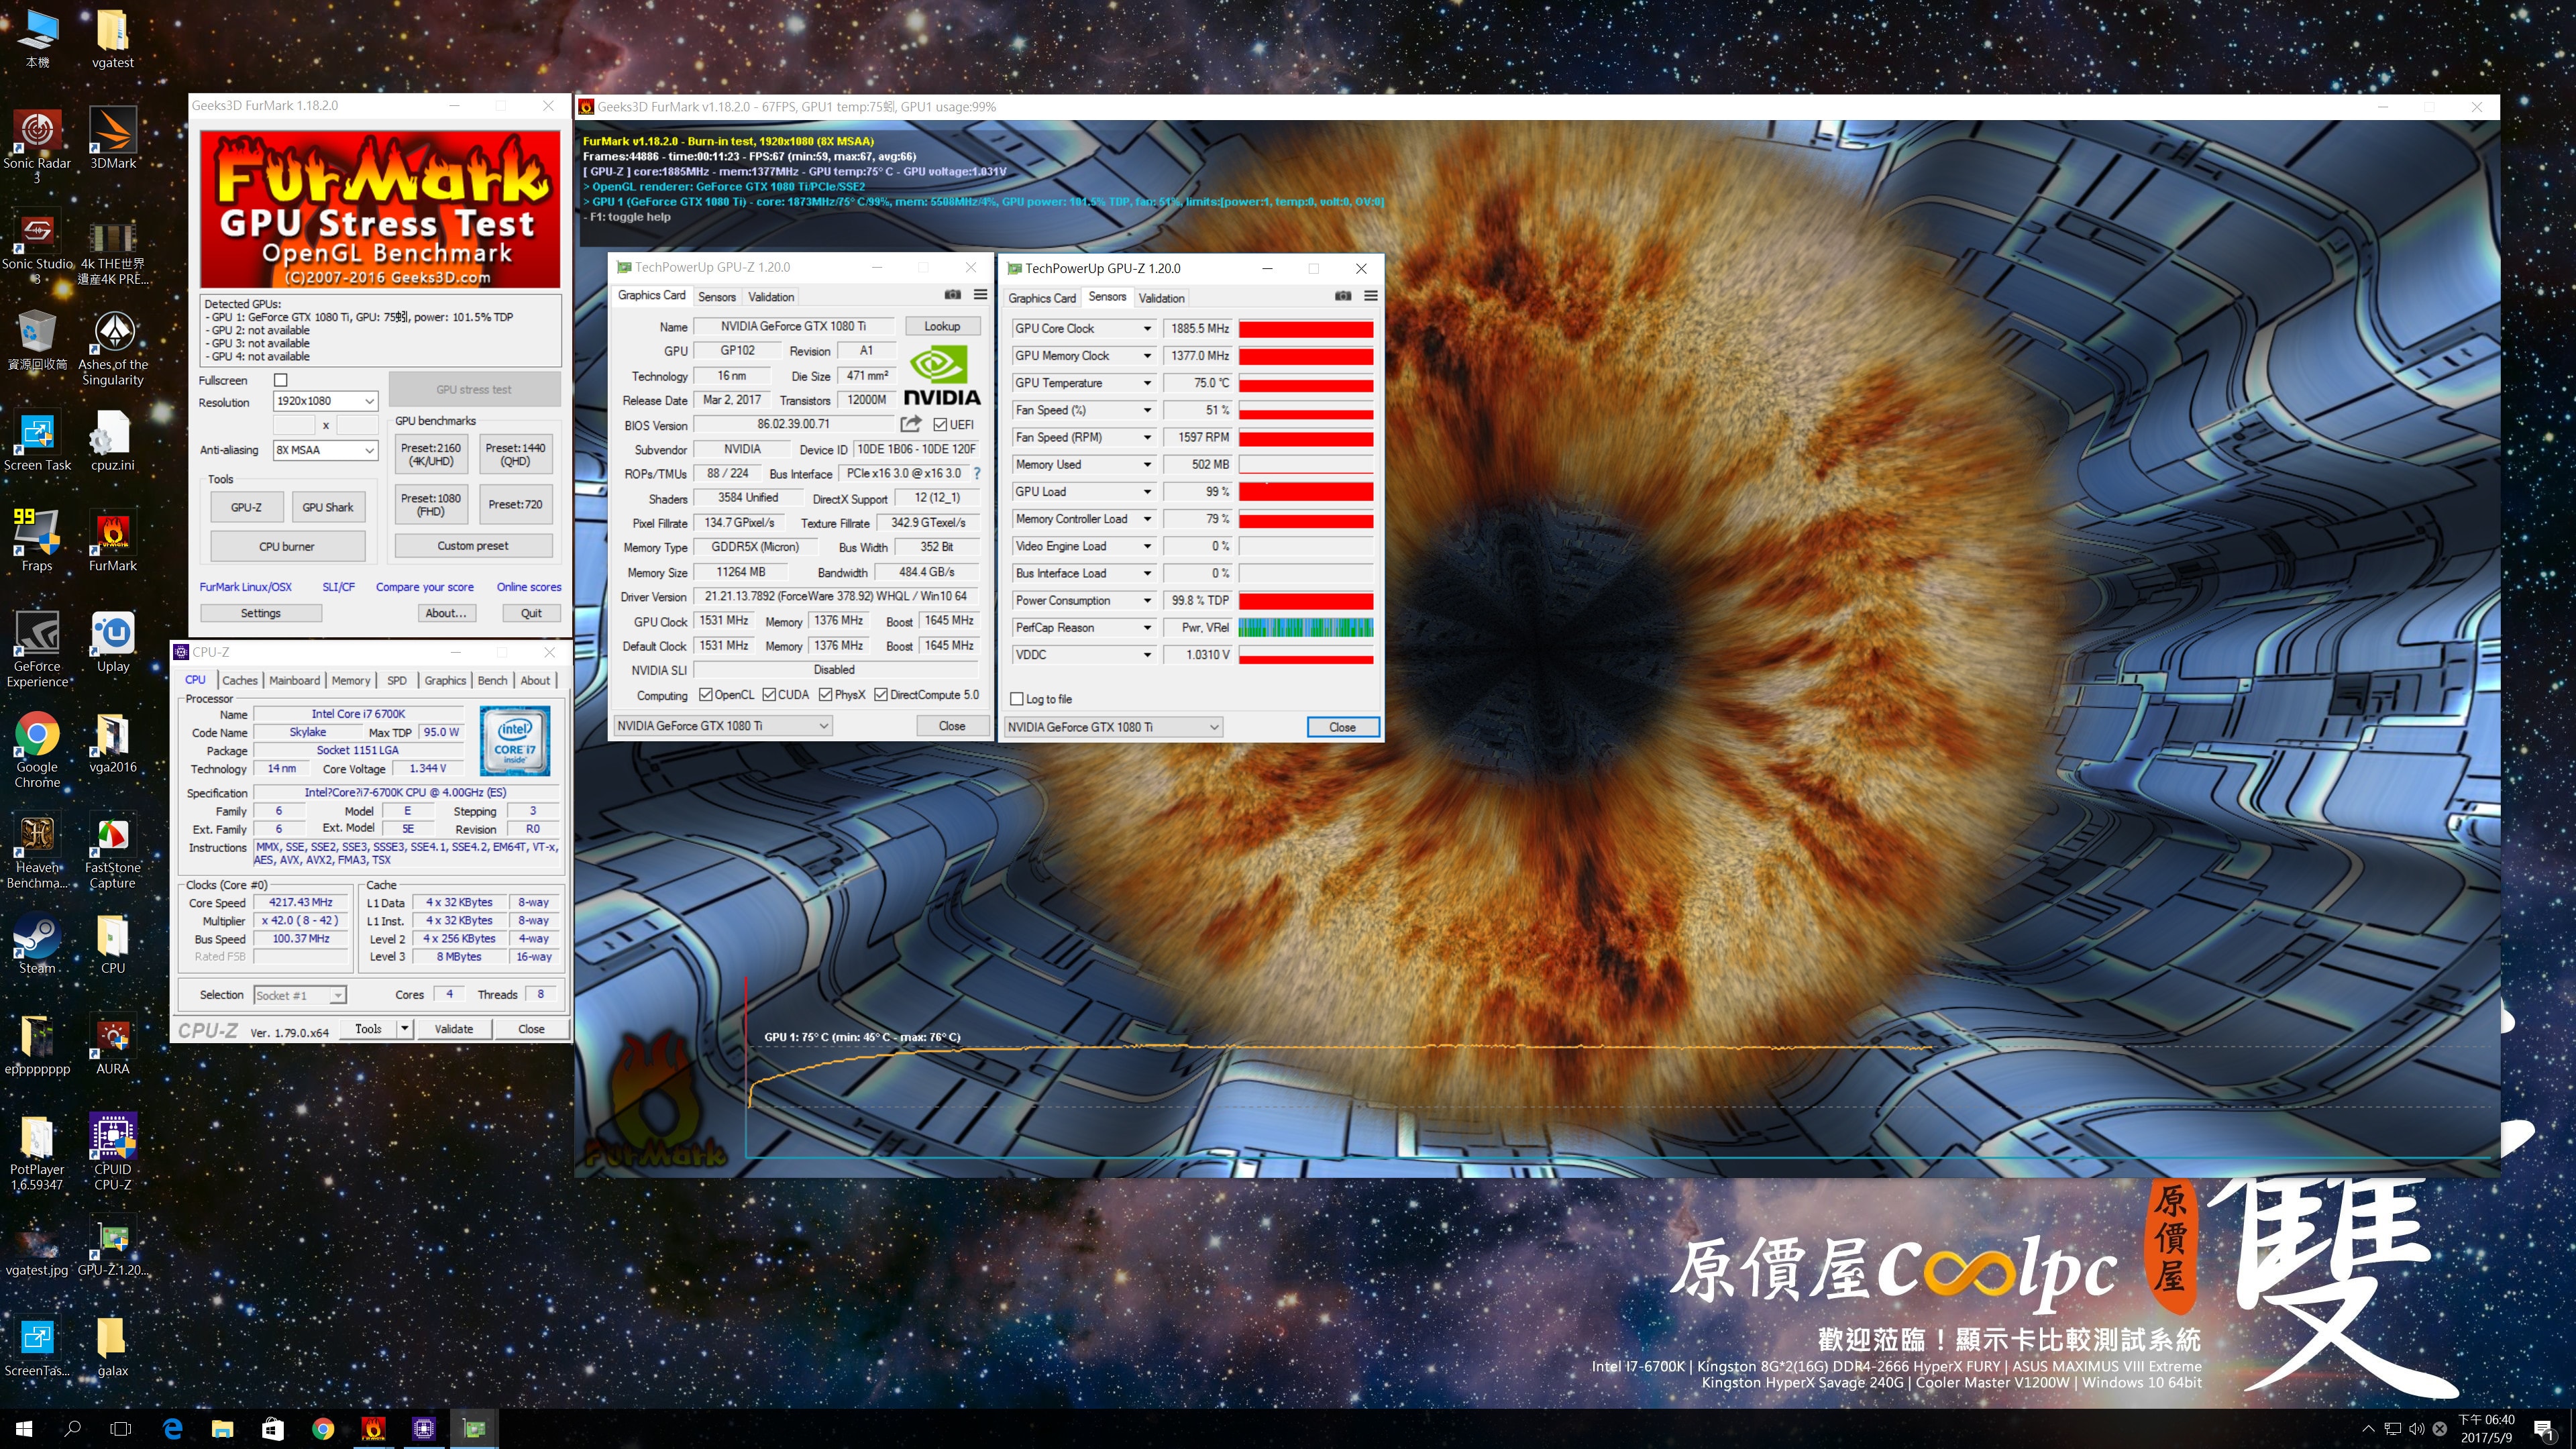This screenshot has width=2576, height=1449.
Task: Open the Anti-aliasing 8X MSAA dropdown
Action: [325, 450]
